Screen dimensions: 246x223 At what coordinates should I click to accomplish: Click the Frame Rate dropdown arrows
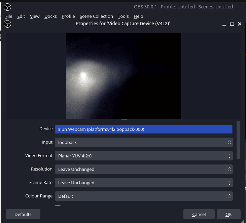pyautogui.click(x=230, y=183)
